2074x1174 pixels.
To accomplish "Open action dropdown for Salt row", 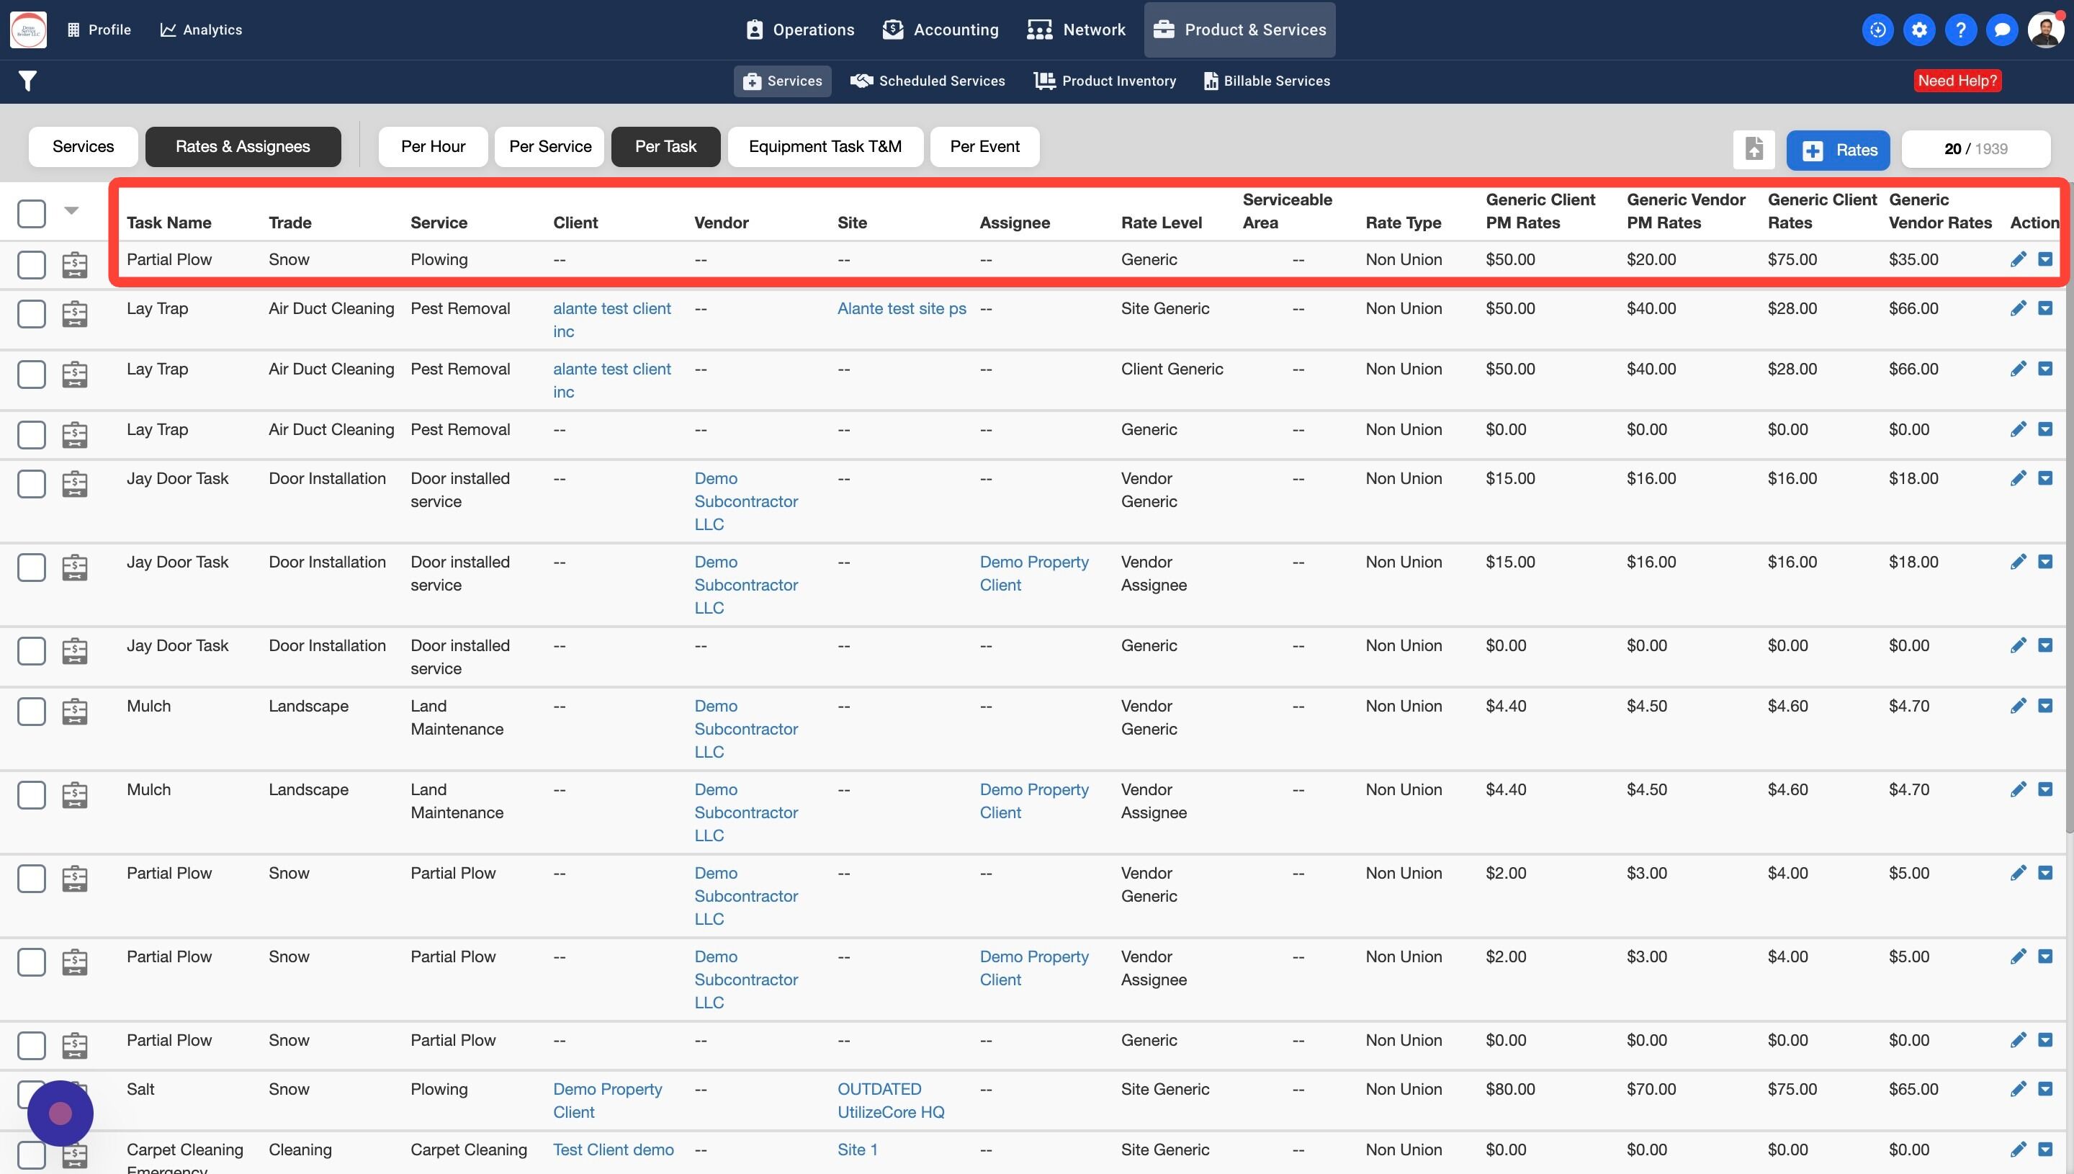I will (2045, 1088).
